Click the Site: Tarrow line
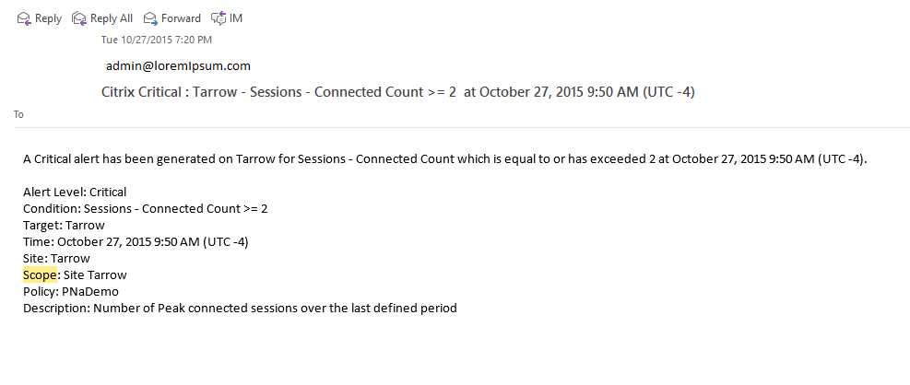 click(x=56, y=258)
